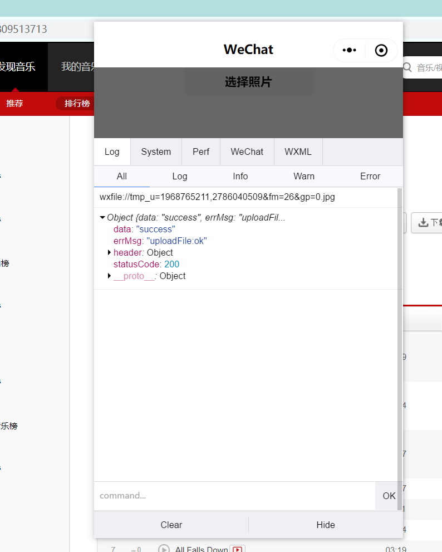This screenshot has height=552, width=442.
Task: Open the WeChat tab in vConsole
Action: pyautogui.click(x=247, y=152)
